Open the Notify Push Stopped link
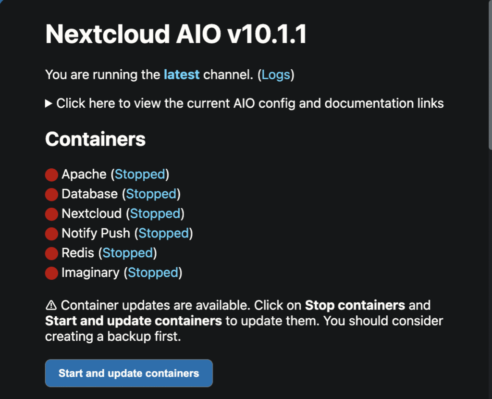Viewport: 492px width, 399px height. tap(163, 234)
